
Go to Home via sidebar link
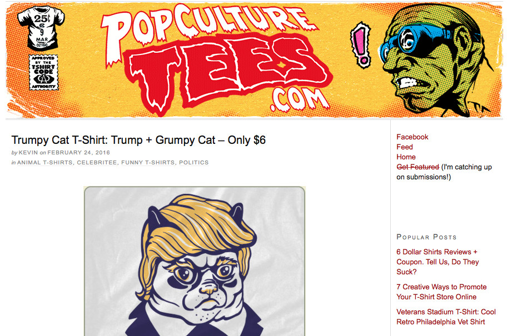tap(406, 157)
